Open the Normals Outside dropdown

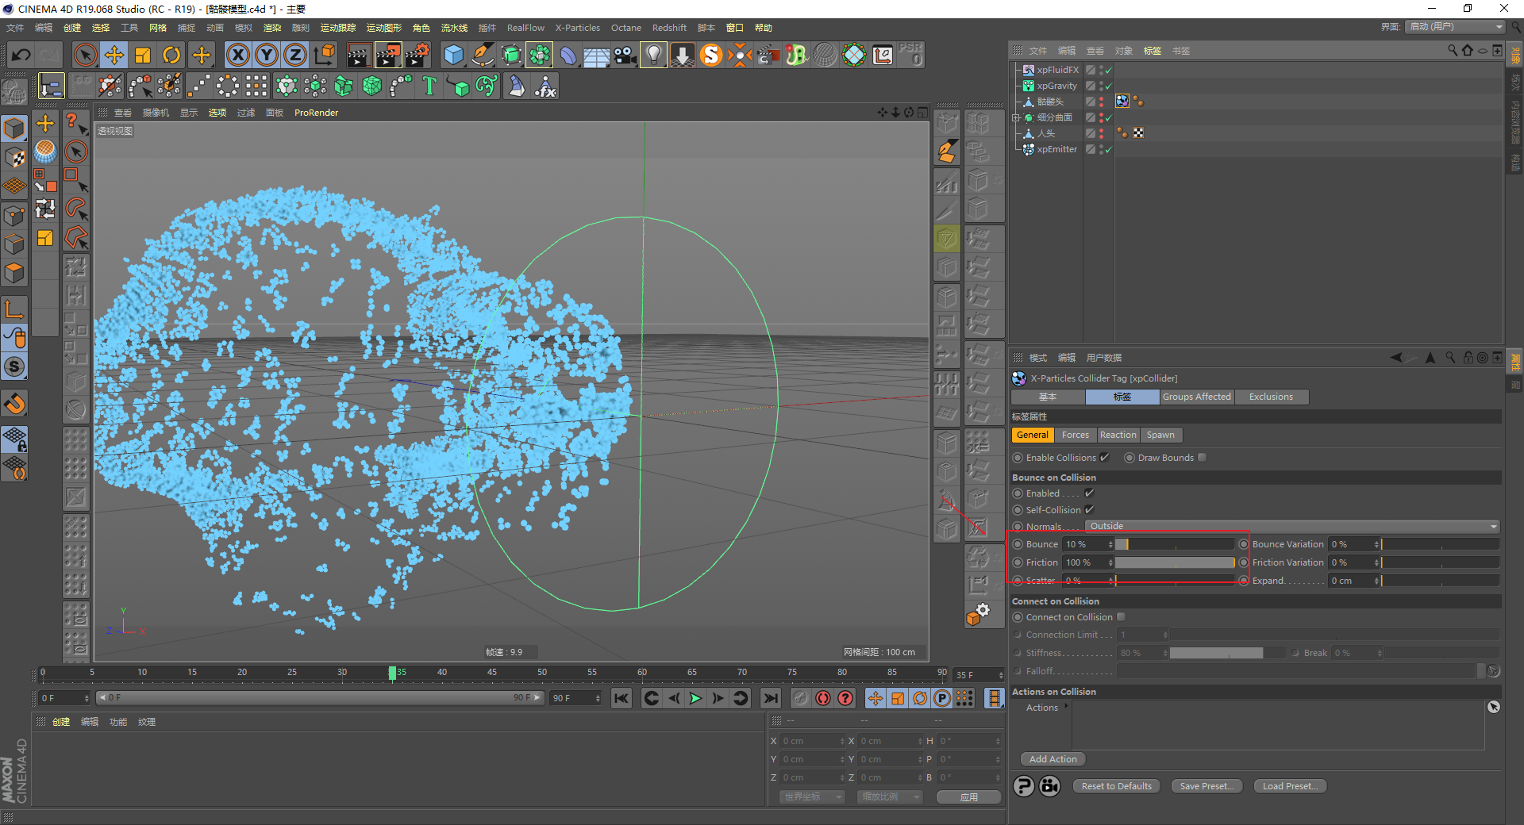pyautogui.click(x=1292, y=526)
